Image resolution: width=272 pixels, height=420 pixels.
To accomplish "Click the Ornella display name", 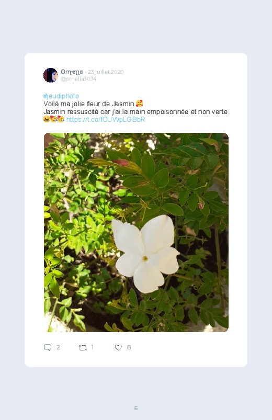I will point(72,72).
